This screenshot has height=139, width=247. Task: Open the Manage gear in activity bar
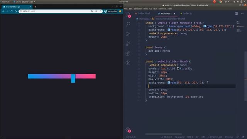[x=128, y=130]
